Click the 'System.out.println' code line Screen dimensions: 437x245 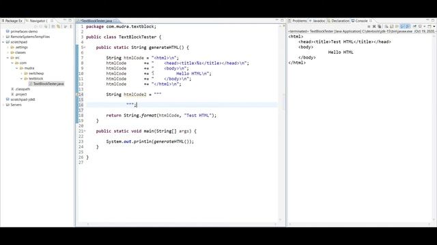point(150,142)
